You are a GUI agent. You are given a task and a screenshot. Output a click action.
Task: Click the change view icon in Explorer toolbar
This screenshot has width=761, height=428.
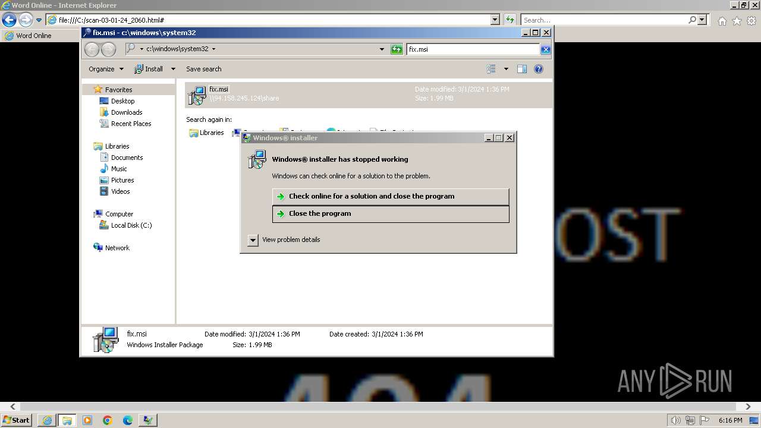(491, 69)
